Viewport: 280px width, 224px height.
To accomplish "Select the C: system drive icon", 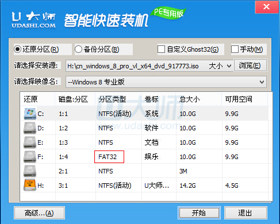I will 30,114.
